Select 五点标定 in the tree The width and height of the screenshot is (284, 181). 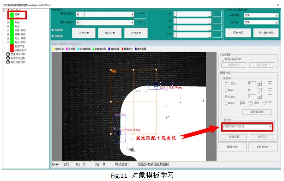[x=19, y=46]
